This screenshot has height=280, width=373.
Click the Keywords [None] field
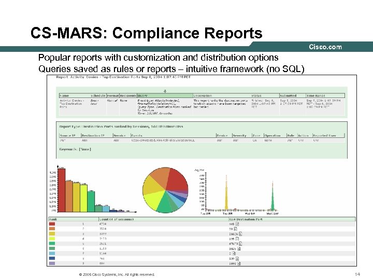tap(75, 149)
